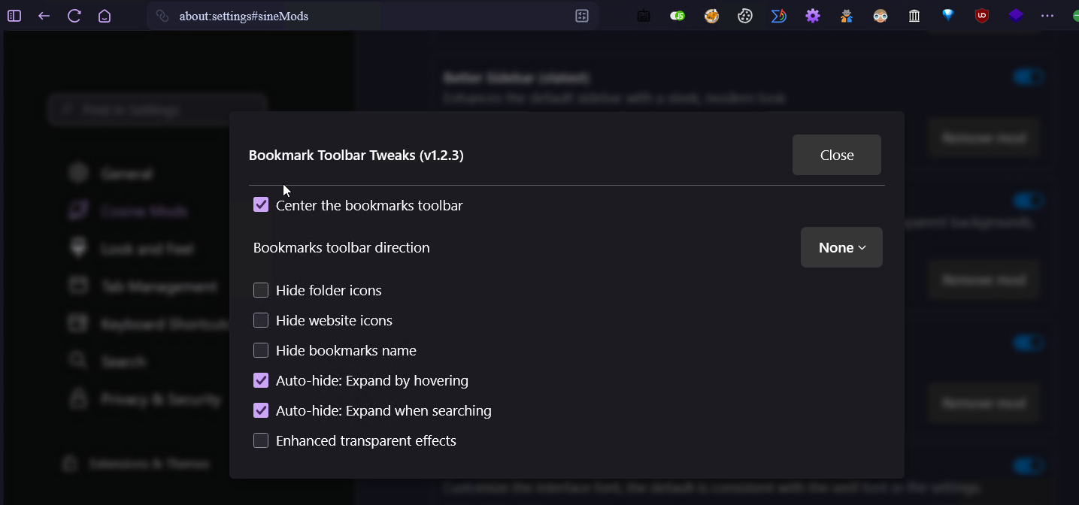Click the purple gear extension icon
The height and width of the screenshot is (505, 1079).
(x=812, y=15)
